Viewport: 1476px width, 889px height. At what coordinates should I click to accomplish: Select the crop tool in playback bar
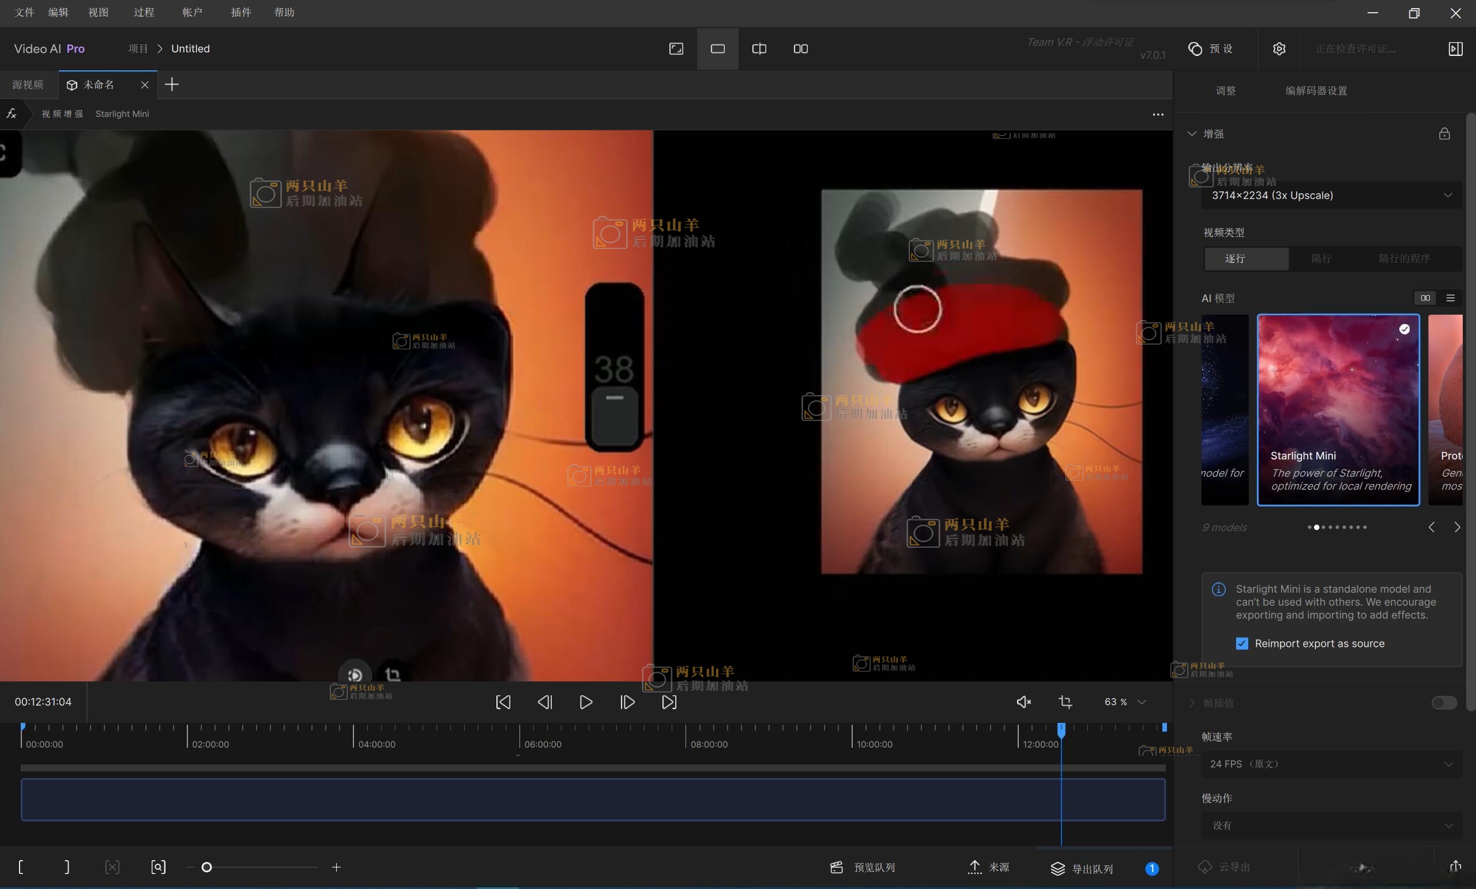(1065, 702)
